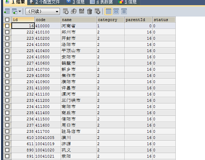205x160 pixels.
Task: Select the parentId cell with value 0
Action: click(139, 26)
